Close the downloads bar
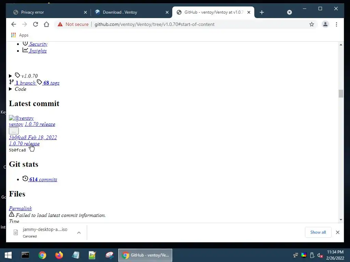350x262 pixels. click(x=337, y=232)
